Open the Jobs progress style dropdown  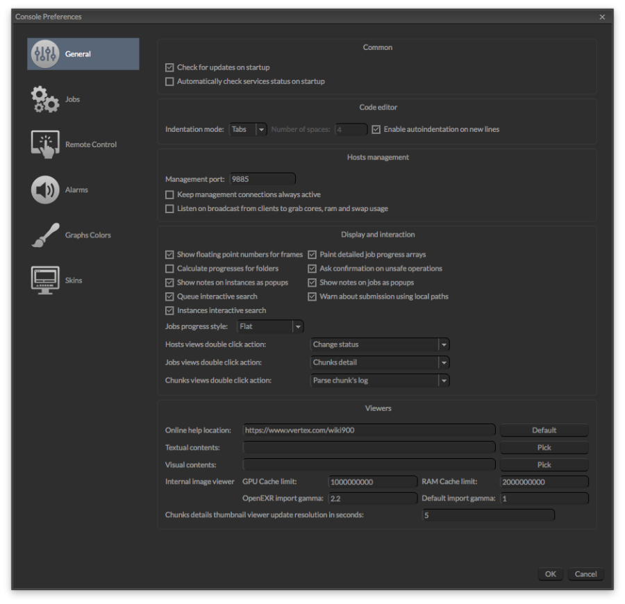pos(297,326)
